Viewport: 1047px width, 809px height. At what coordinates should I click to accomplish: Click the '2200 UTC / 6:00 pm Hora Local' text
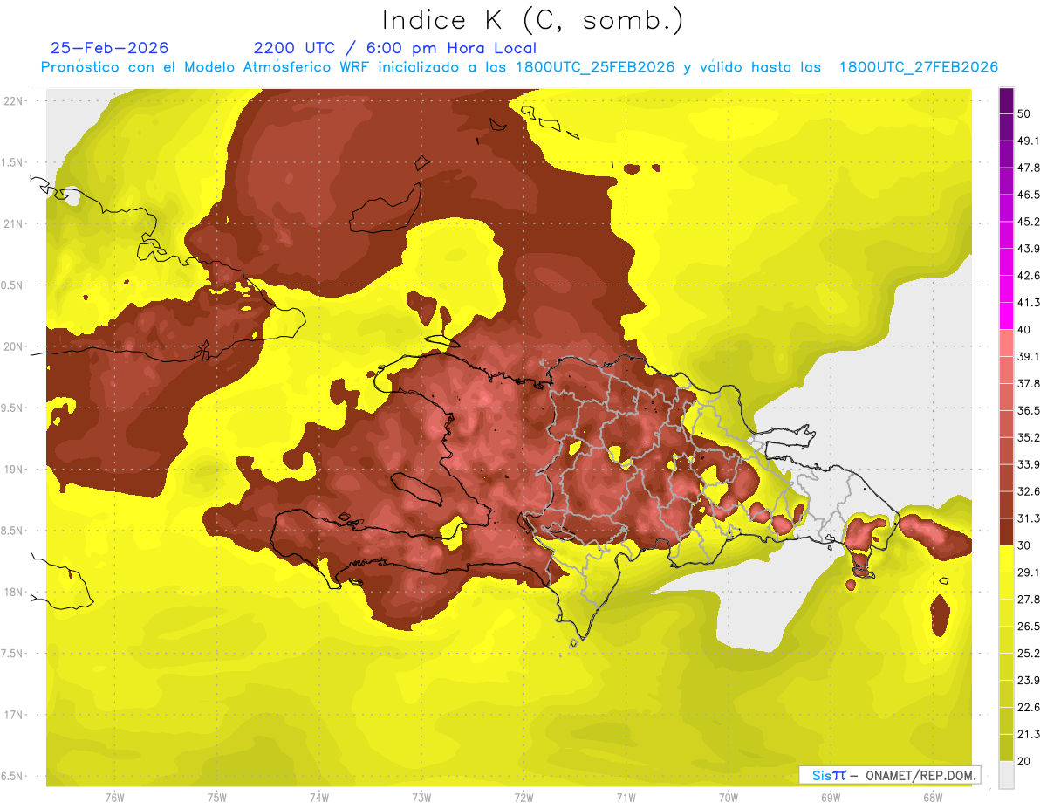tap(394, 48)
